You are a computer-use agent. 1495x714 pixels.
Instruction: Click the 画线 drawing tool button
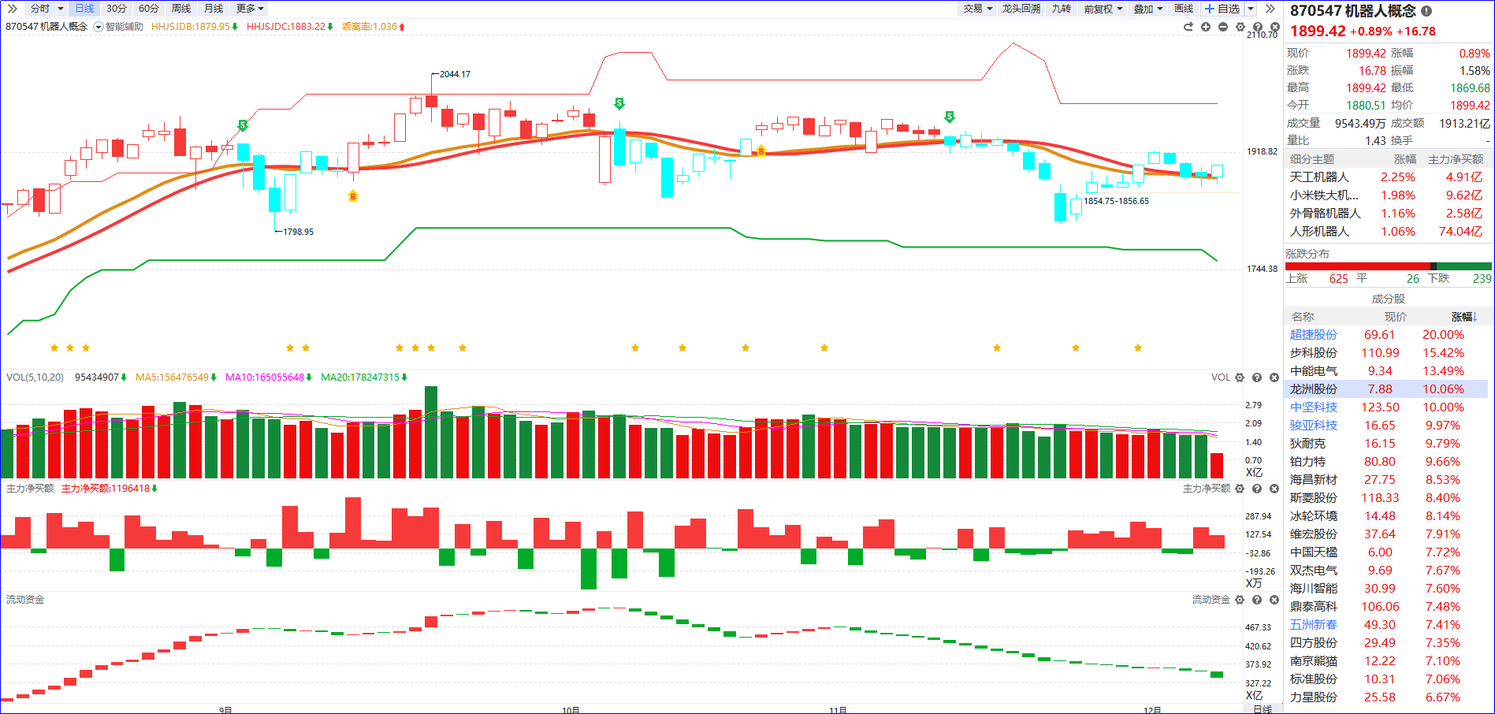pyautogui.click(x=1184, y=9)
